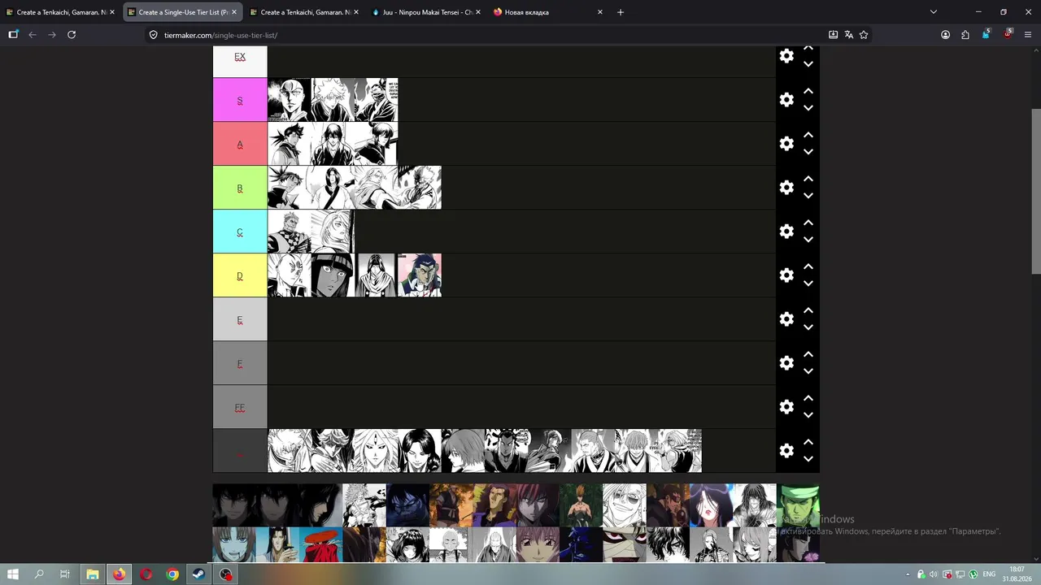Move the A tier row up

click(x=808, y=135)
